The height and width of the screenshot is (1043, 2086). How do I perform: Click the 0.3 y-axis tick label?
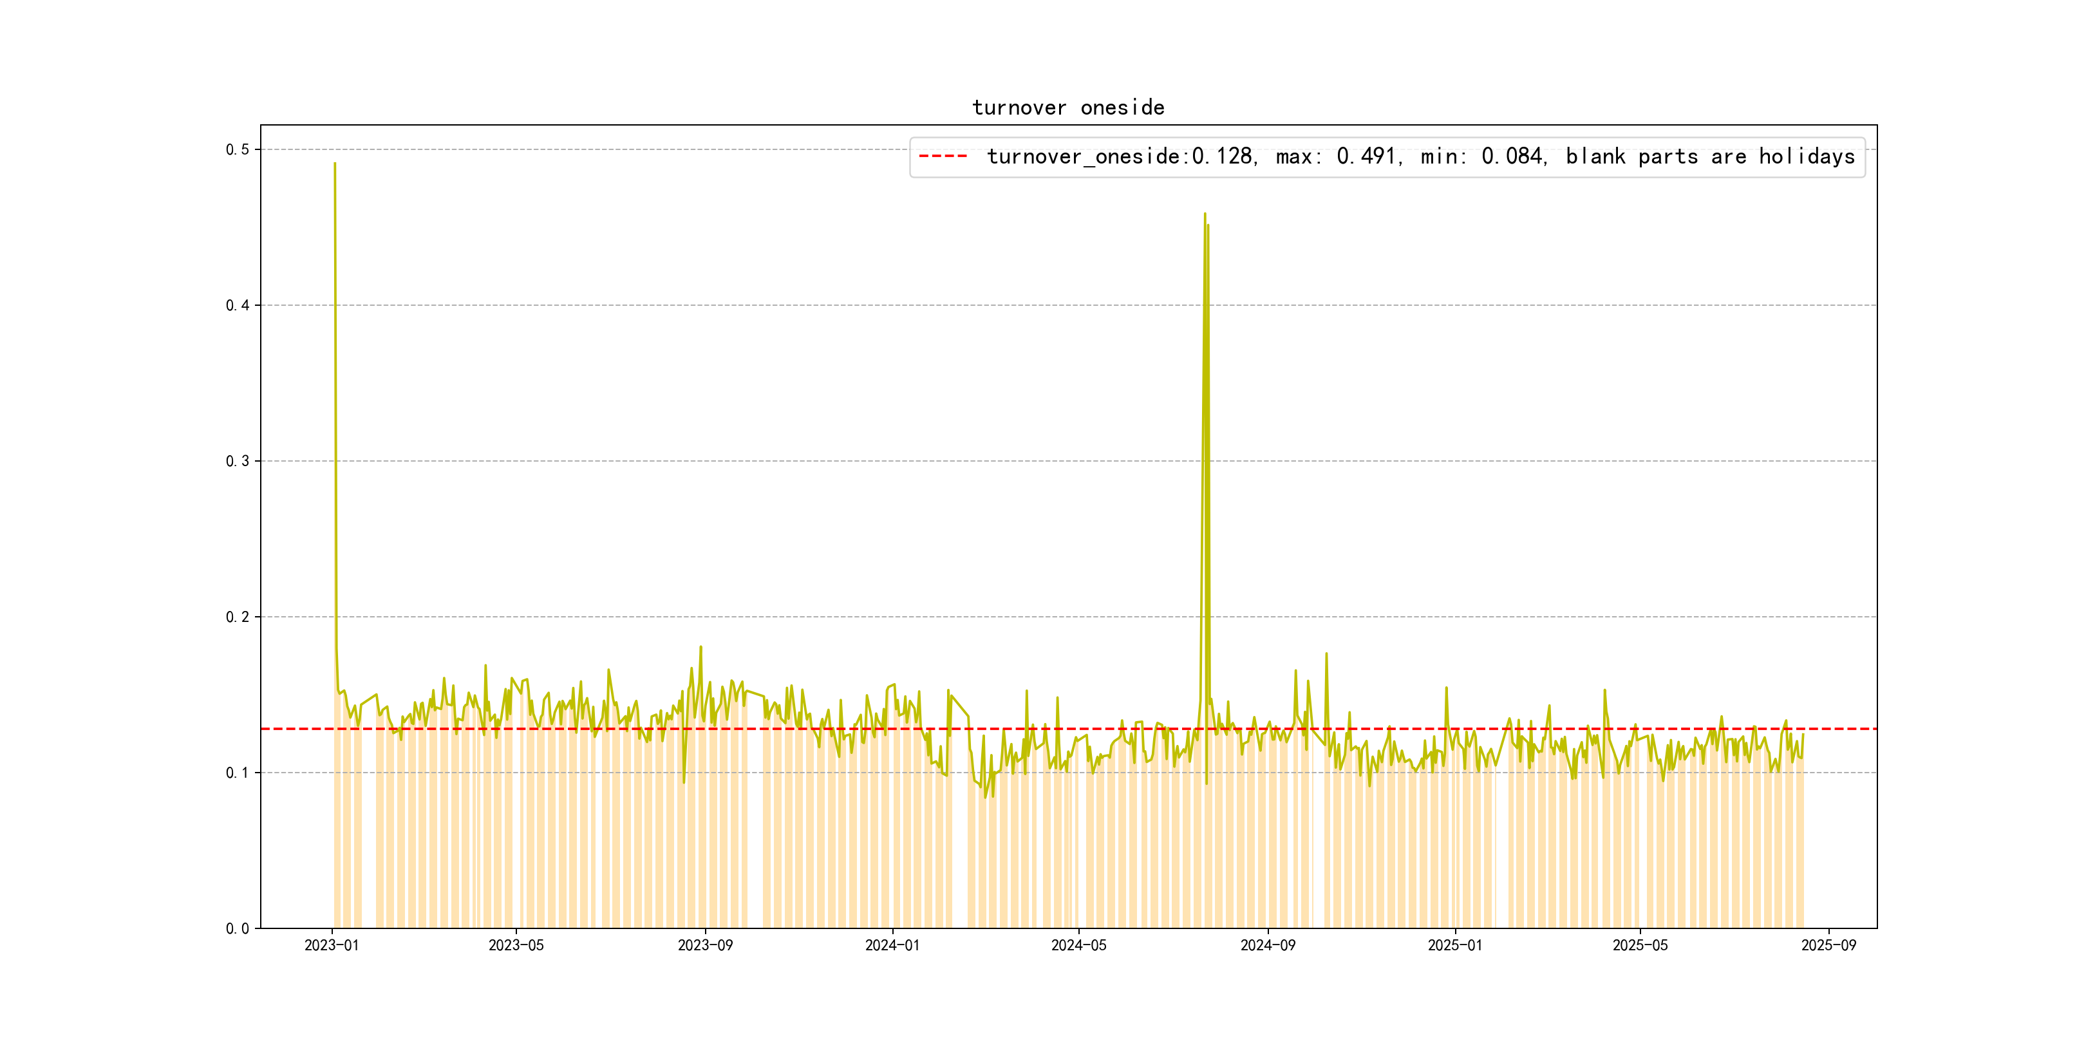(238, 462)
